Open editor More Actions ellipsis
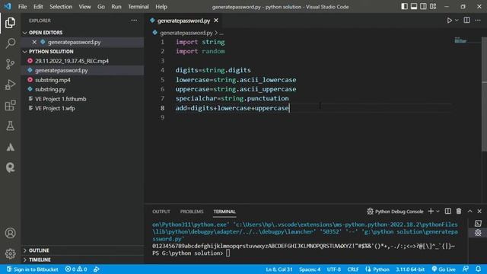This screenshot has width=487, height=274. pos(478,21)
